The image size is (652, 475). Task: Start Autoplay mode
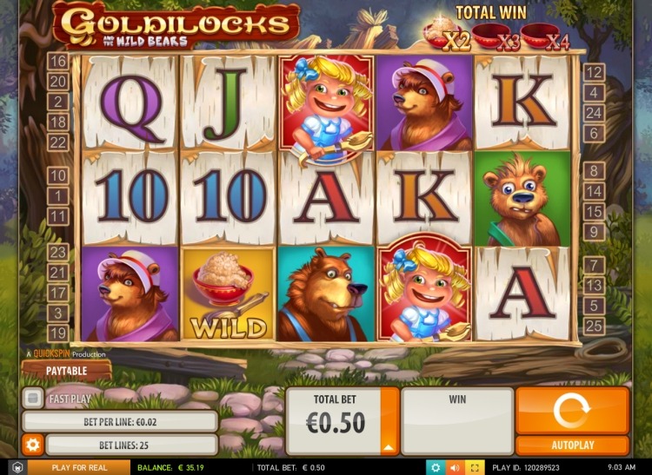coord(572,445)
